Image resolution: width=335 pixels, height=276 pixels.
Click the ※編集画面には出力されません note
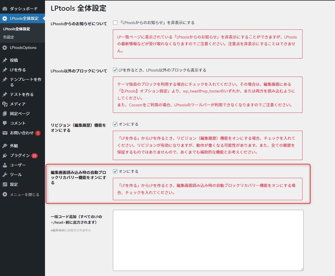point(71,230)
